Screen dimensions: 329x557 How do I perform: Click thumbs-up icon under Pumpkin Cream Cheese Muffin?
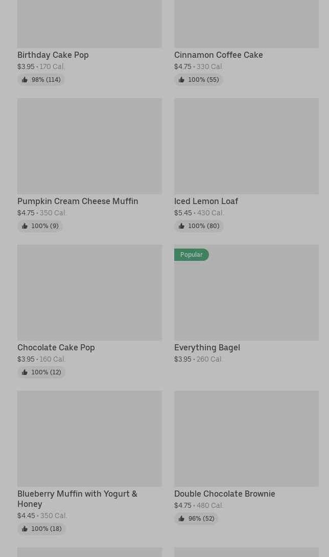(x=25, y=226)
